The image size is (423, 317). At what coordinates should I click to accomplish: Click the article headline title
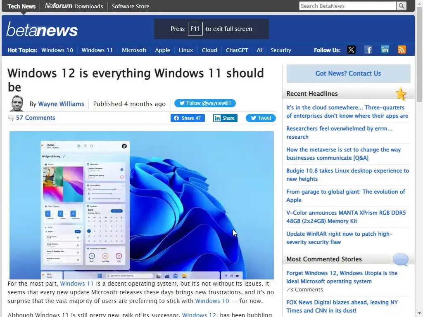click(135, 80)
